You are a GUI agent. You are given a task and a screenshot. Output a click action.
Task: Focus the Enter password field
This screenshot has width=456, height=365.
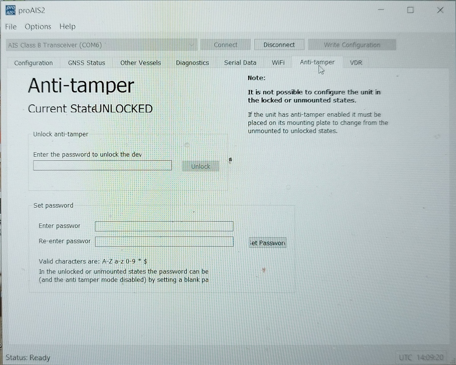click(x=164, y=226)
